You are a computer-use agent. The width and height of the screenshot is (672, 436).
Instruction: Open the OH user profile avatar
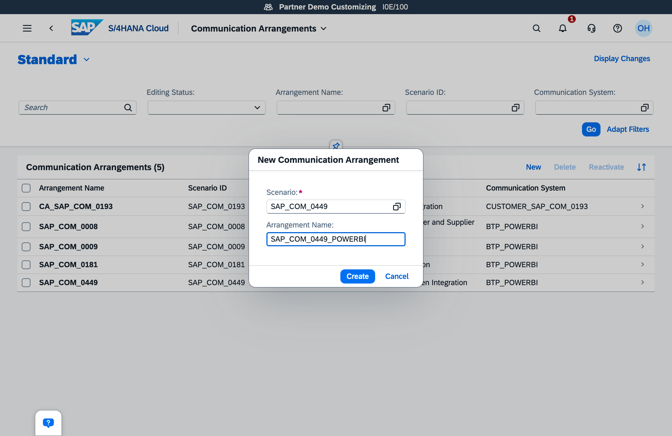[643, 28]
